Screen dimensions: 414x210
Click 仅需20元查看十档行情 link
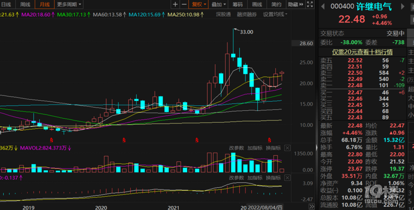362,52
